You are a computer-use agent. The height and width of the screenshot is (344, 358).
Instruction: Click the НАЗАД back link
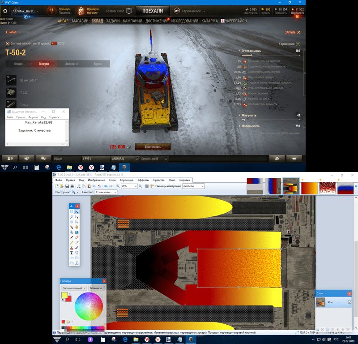(x=11, y=32)
